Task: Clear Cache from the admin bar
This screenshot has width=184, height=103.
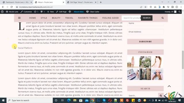Action: (93, 12)
